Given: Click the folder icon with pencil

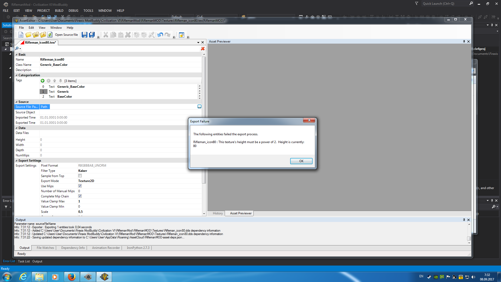Looking at the screenshot, I should tap(43, 35).
